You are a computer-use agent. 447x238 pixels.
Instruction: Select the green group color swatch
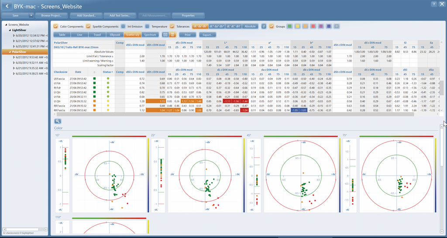tap(289, 27)
